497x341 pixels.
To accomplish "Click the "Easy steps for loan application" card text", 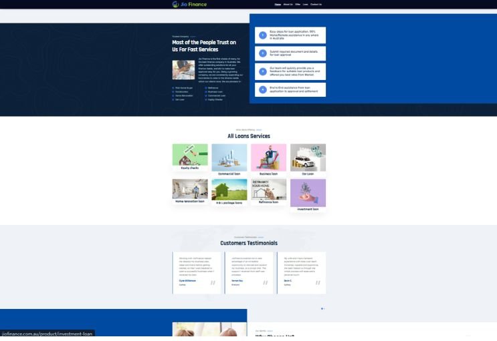I will coord(294,35).
